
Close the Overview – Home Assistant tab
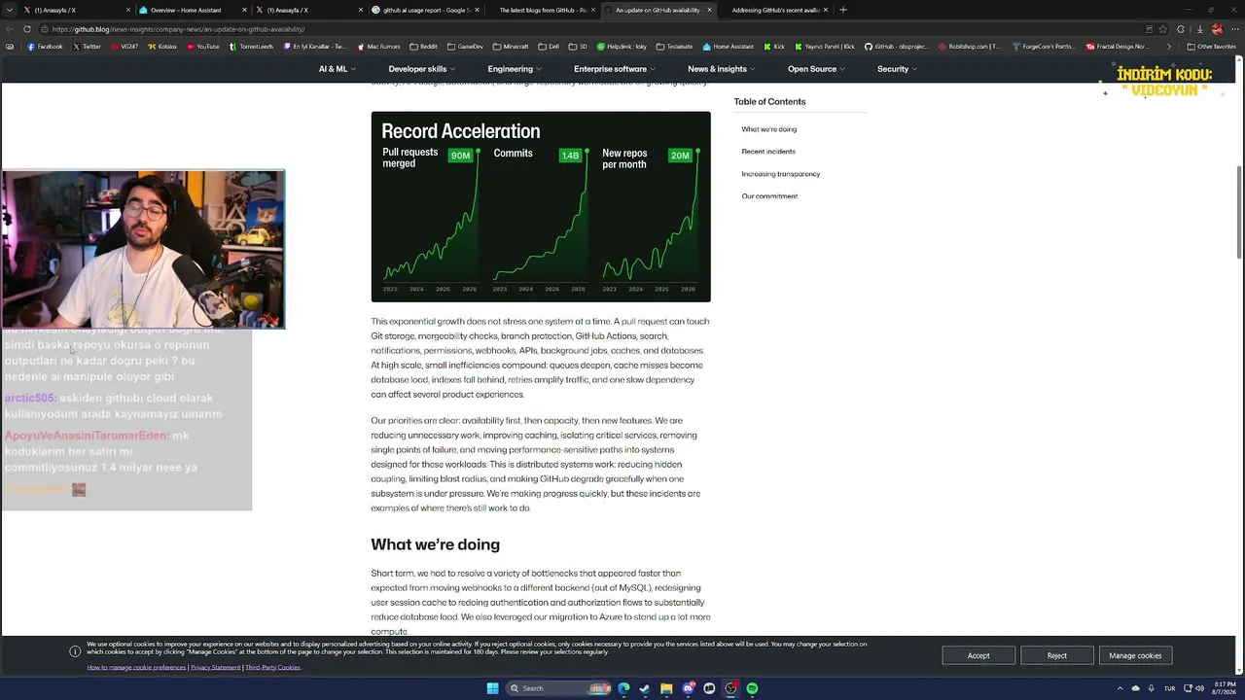[244, 10]
